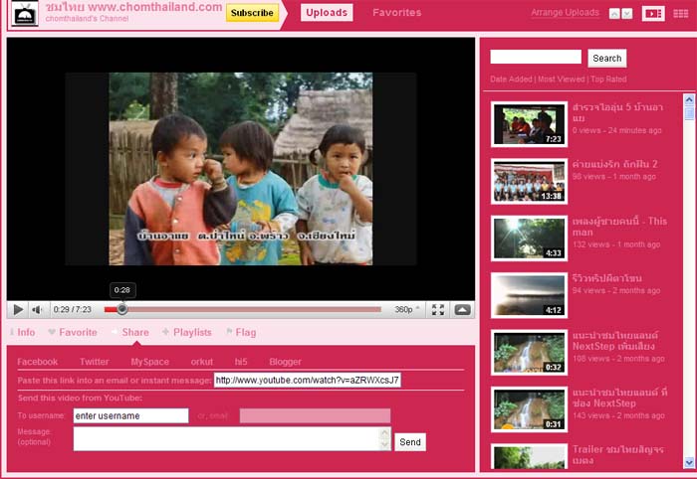Click the YouTube video link field
Viewport: 697px width, 479px height.
click(x=307, y=380)
